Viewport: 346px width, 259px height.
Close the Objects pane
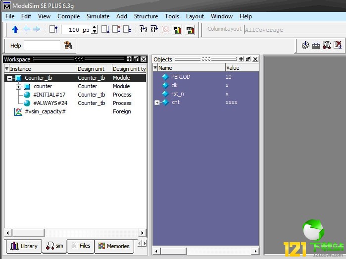[255, 59]
